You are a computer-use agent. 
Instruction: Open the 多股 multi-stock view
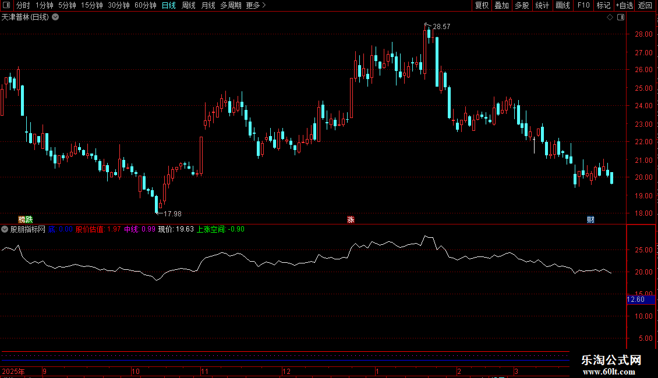click(522, 5)
